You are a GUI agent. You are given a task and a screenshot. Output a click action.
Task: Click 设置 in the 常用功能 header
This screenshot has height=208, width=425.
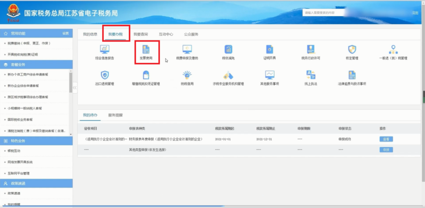click(x=66, y=33)
